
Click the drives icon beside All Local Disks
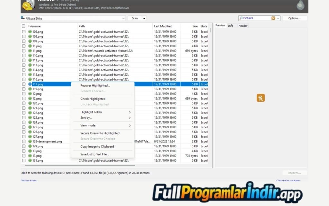(22, 18)
